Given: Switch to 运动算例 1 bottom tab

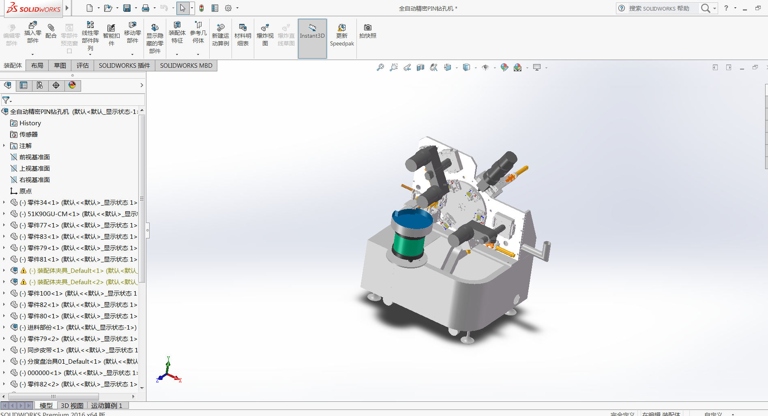Looking at the screenshot, I should point(107,405).
